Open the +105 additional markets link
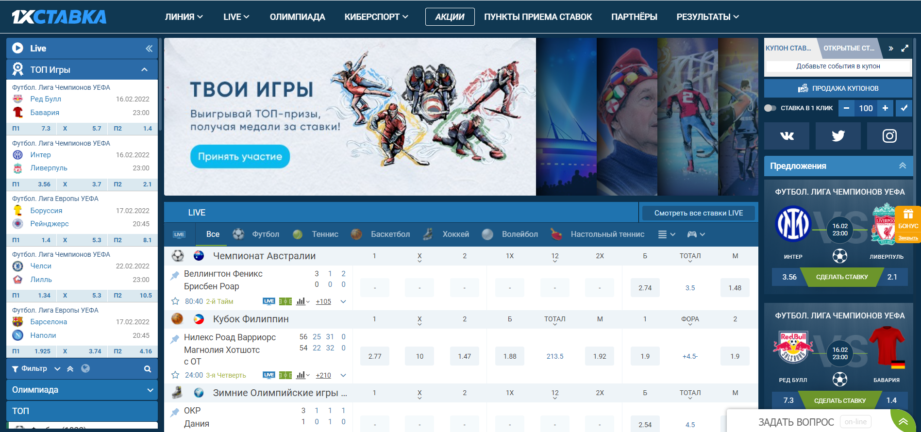The height and width of the screenshot is (432, 921). (323, 301)
